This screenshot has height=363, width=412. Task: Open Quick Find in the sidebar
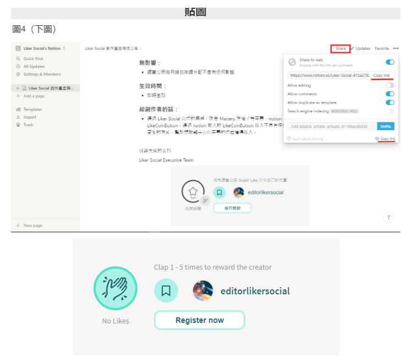33,59
